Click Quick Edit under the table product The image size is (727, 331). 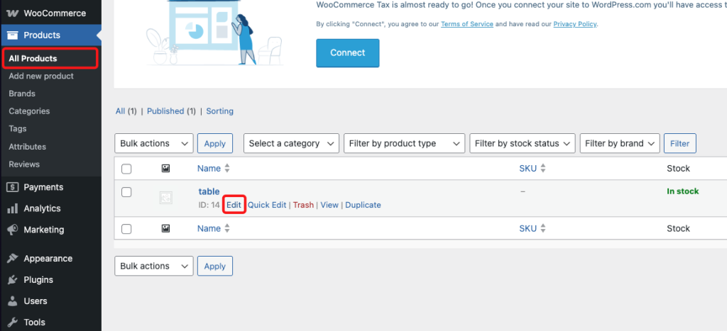(267, 205)
